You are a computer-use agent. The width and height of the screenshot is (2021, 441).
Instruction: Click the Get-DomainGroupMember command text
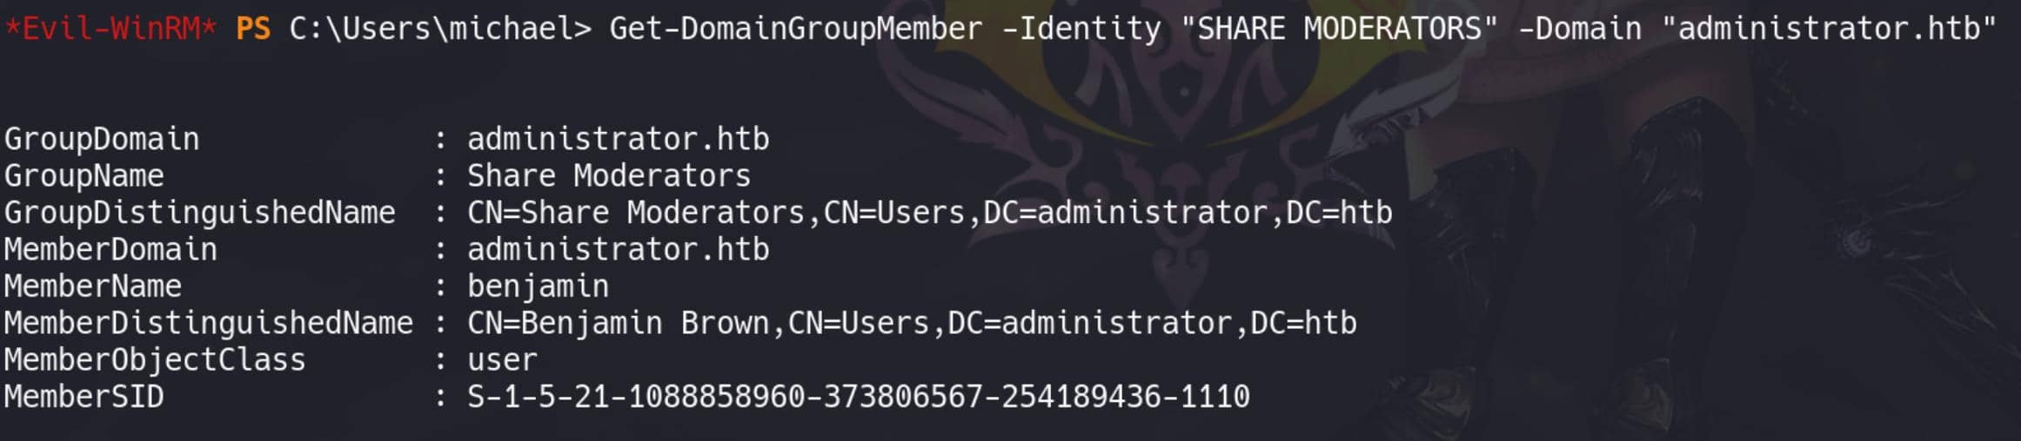pyautogui.click(x=796, y=29)
